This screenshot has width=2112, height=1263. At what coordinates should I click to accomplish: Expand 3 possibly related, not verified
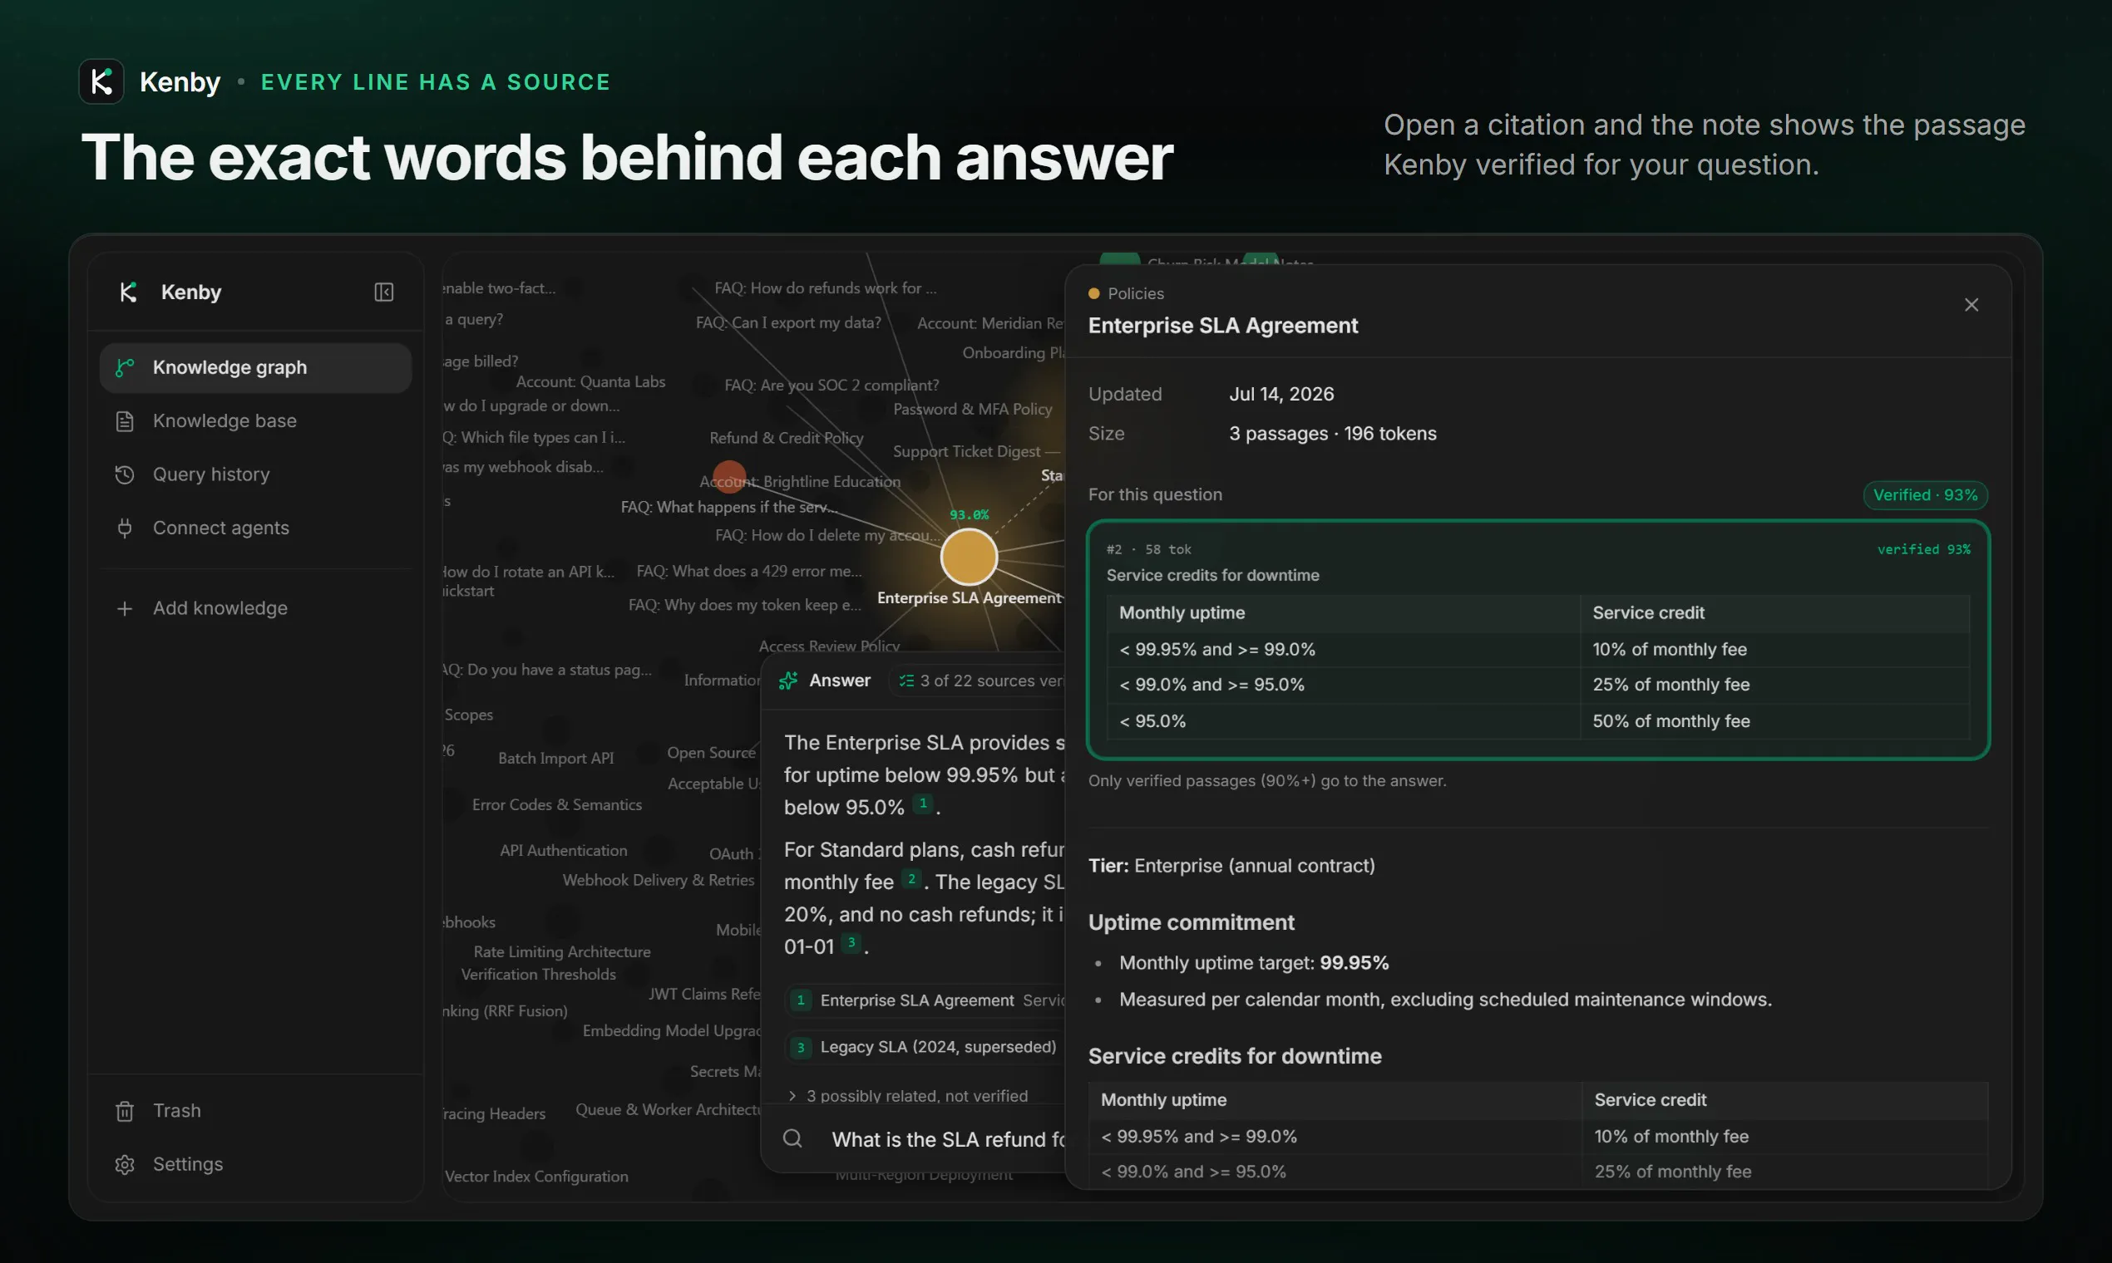(x=908, y=1096)
